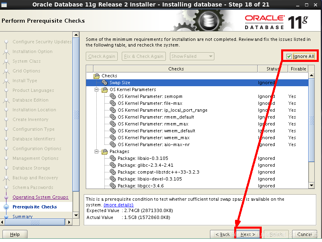Click the Back button
Viewport: 322px width, 242px height.
pyautogui.click(x=223, y=234)
